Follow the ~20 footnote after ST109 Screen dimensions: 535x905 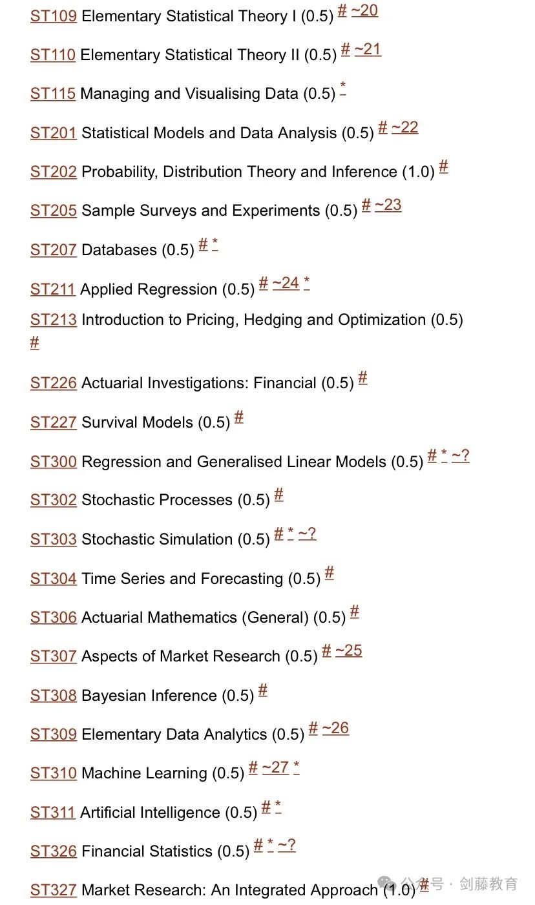tap(364, 10)
